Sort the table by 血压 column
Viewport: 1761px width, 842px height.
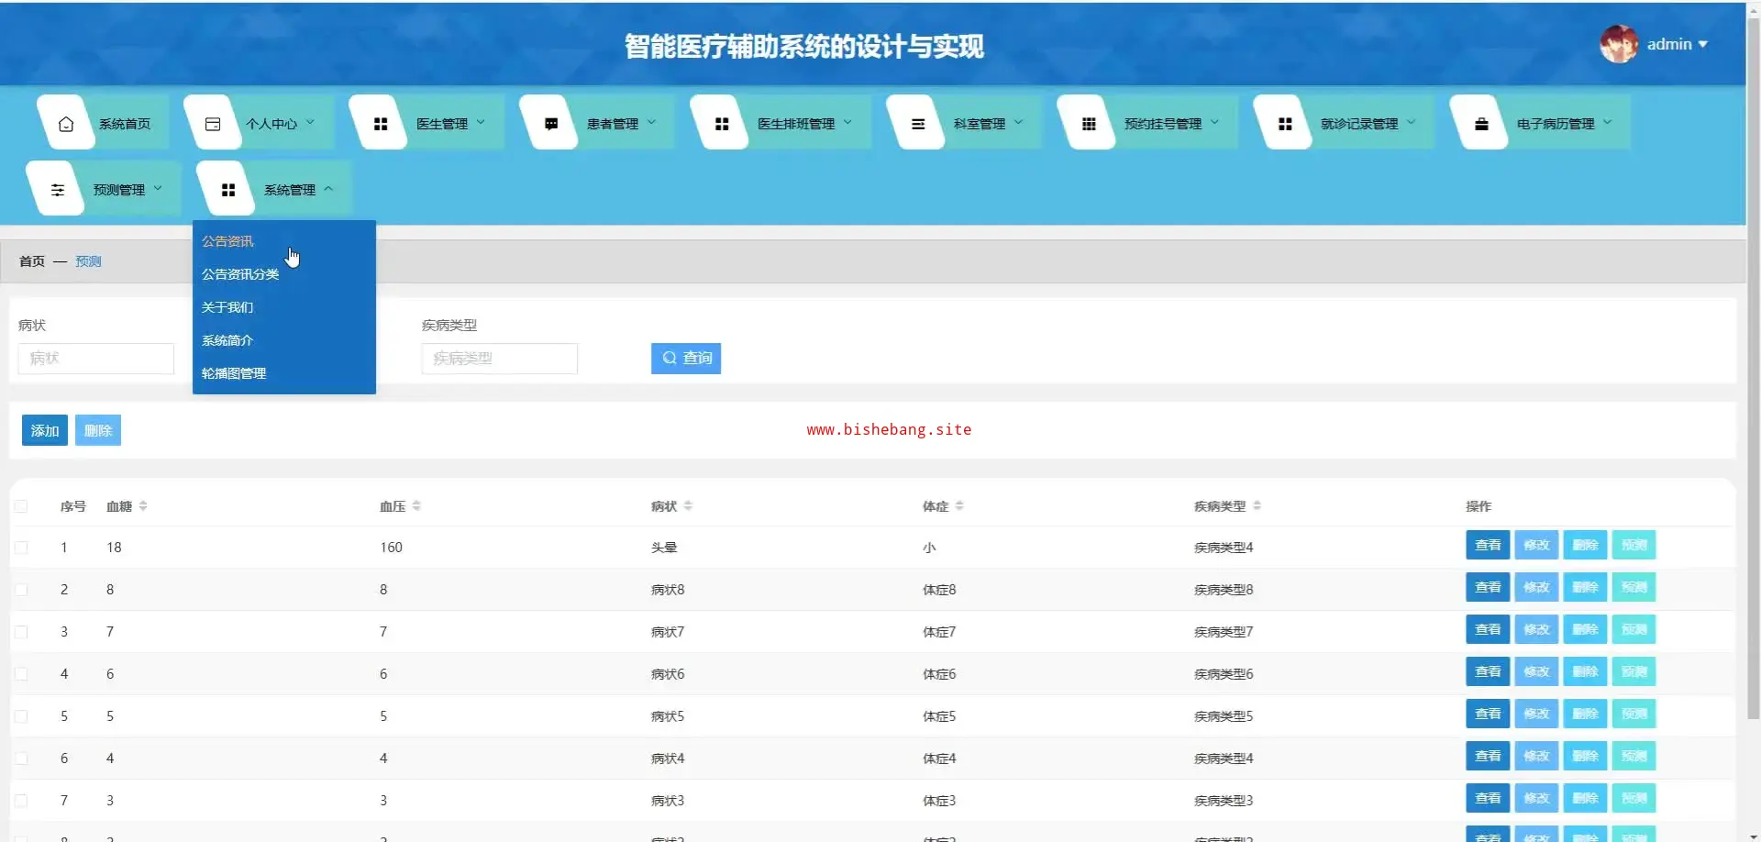click(416, 506)
